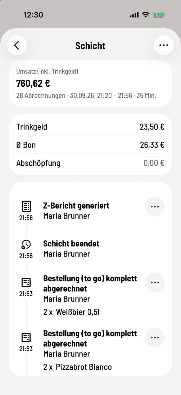Tap the Wi-Fi status icon
The image size is (181, 395).
(145, 15)
